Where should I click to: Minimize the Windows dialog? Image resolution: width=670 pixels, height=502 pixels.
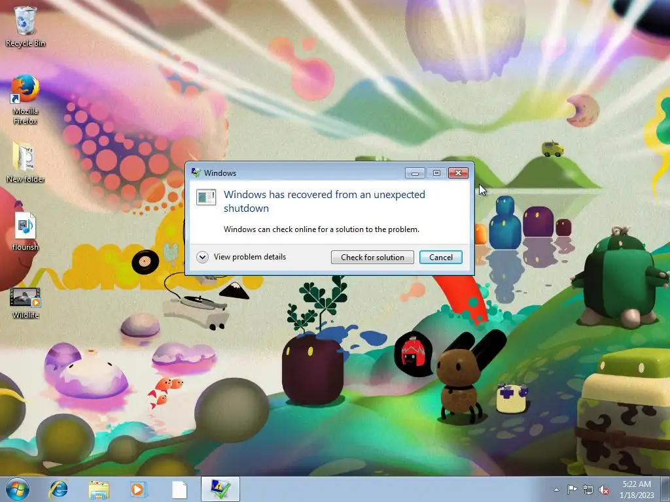pos(415,173)
